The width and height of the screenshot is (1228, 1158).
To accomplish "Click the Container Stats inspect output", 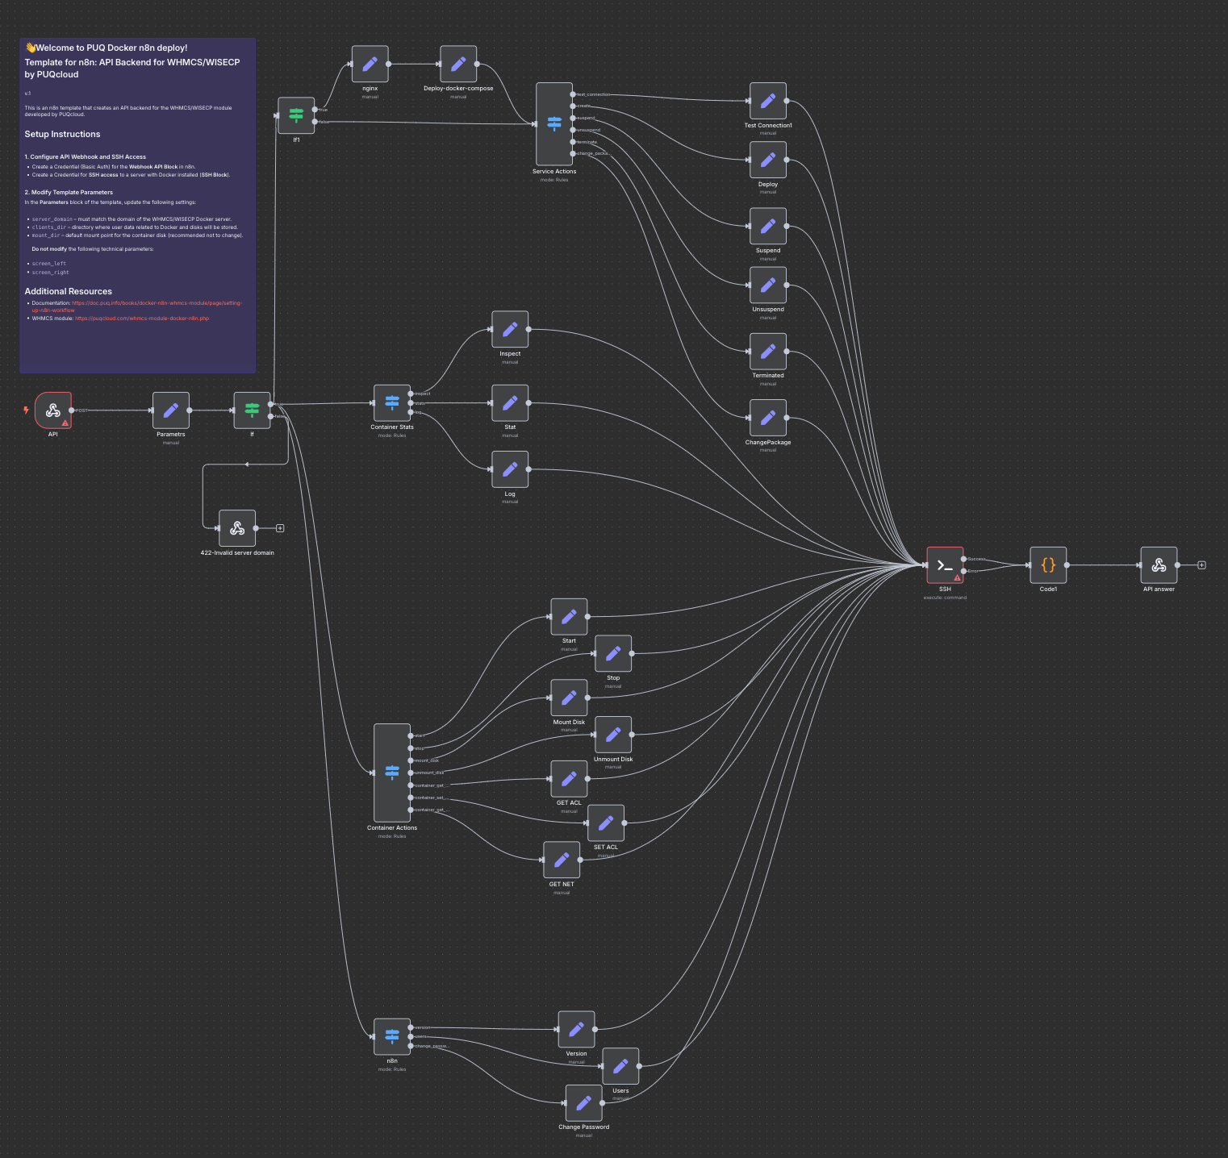I will coord(411,394).
